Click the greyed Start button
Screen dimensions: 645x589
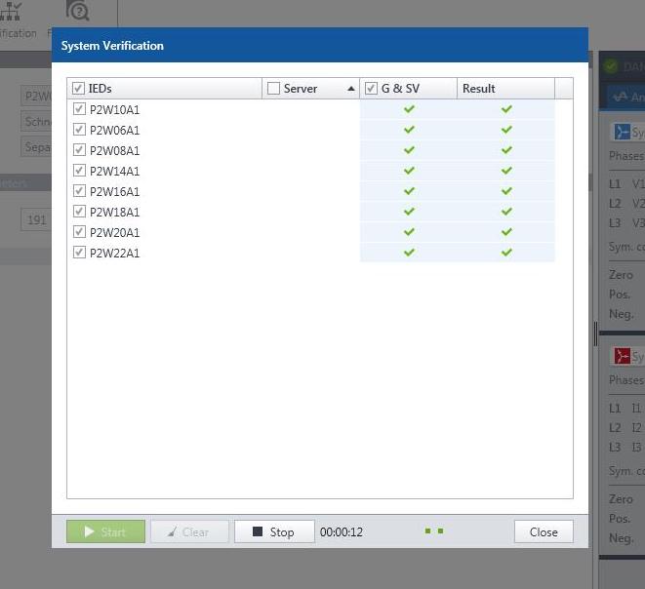click(105, 531)
